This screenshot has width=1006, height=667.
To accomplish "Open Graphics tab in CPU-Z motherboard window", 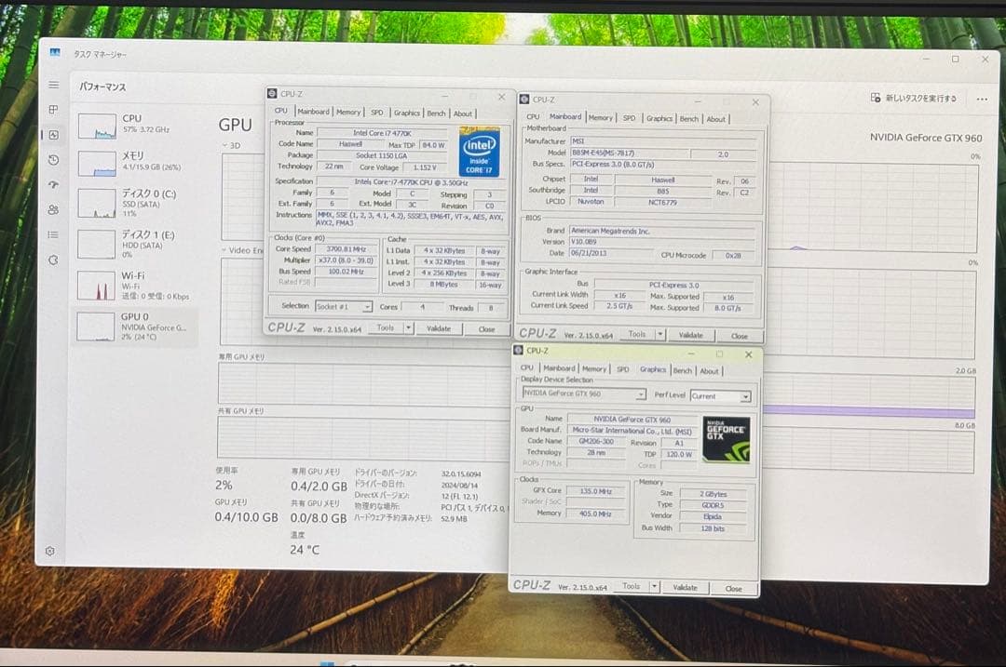I will click(x=659, y=118).
